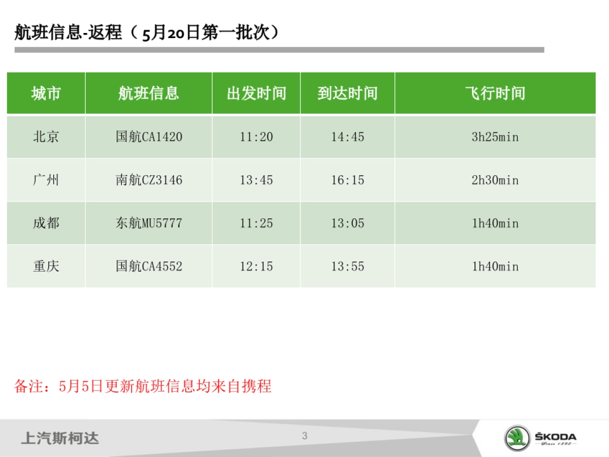Click the 广州 city cell
609x457 pixels.
click(46, 180)
